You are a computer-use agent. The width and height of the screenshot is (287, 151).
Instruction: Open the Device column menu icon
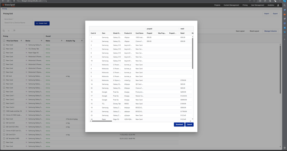(x=41, y=41)
